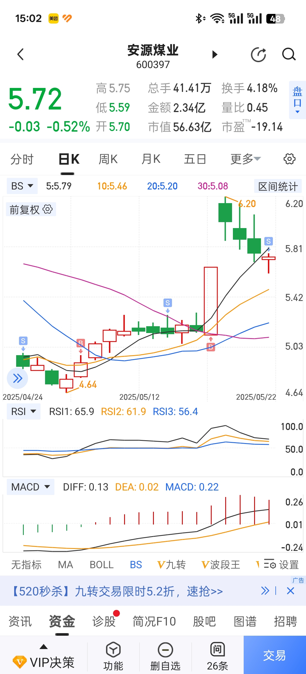Tap the B buy marker below the big red candle
This screenshot has height=674, width=306.
[x=211, y=347]
